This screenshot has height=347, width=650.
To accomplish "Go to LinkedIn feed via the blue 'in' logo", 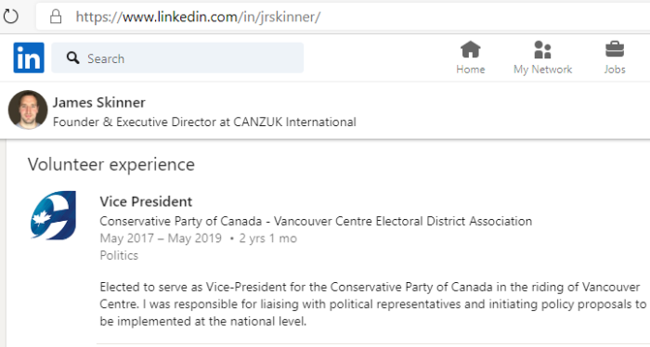I will click(29, 58).
